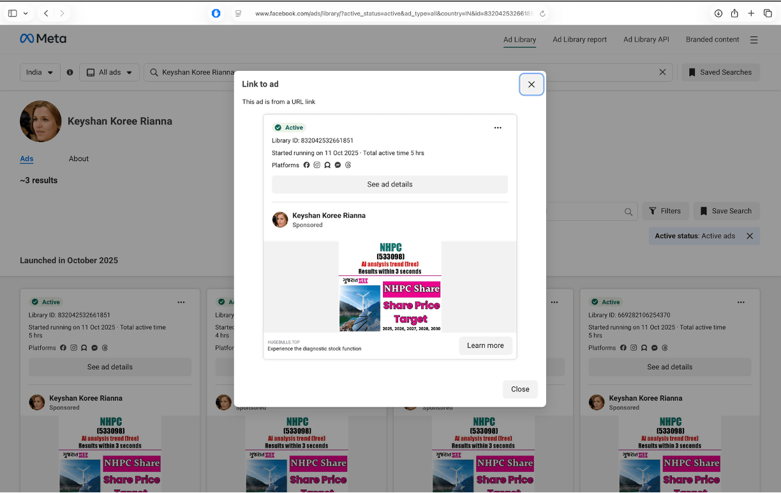
Task: Open Safari downloads icon
Action: [x=718, y=13]
